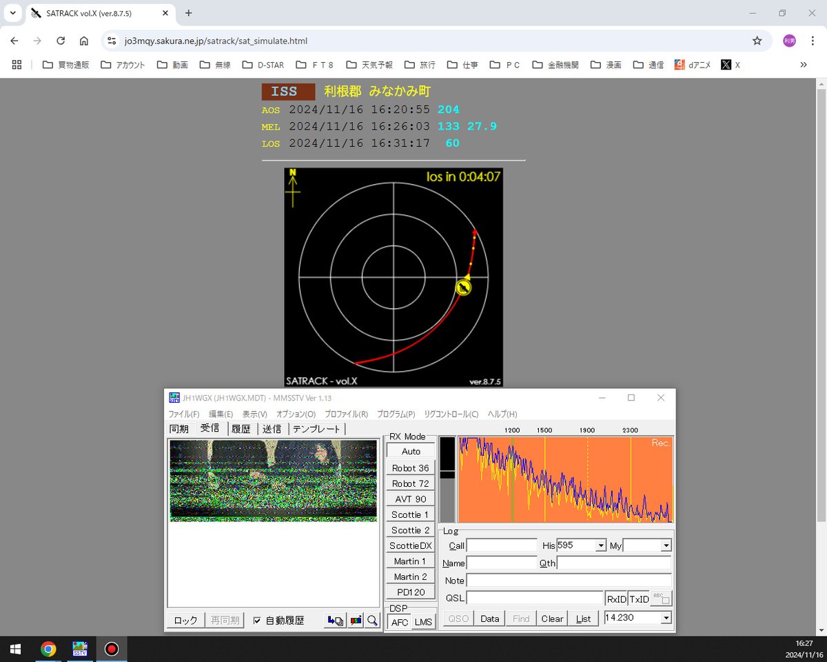Screen dimensions: 827x662
Task: Open the X bookmark
Action: 731,65
